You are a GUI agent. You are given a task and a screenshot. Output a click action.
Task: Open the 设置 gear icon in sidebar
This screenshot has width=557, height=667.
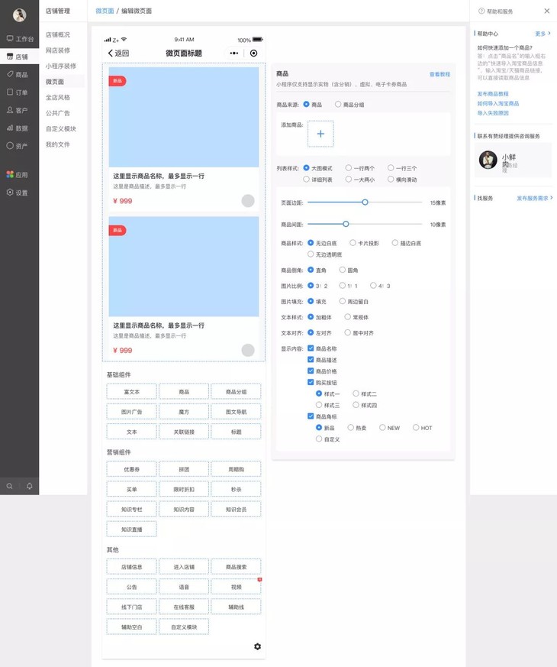coord(10,193)
